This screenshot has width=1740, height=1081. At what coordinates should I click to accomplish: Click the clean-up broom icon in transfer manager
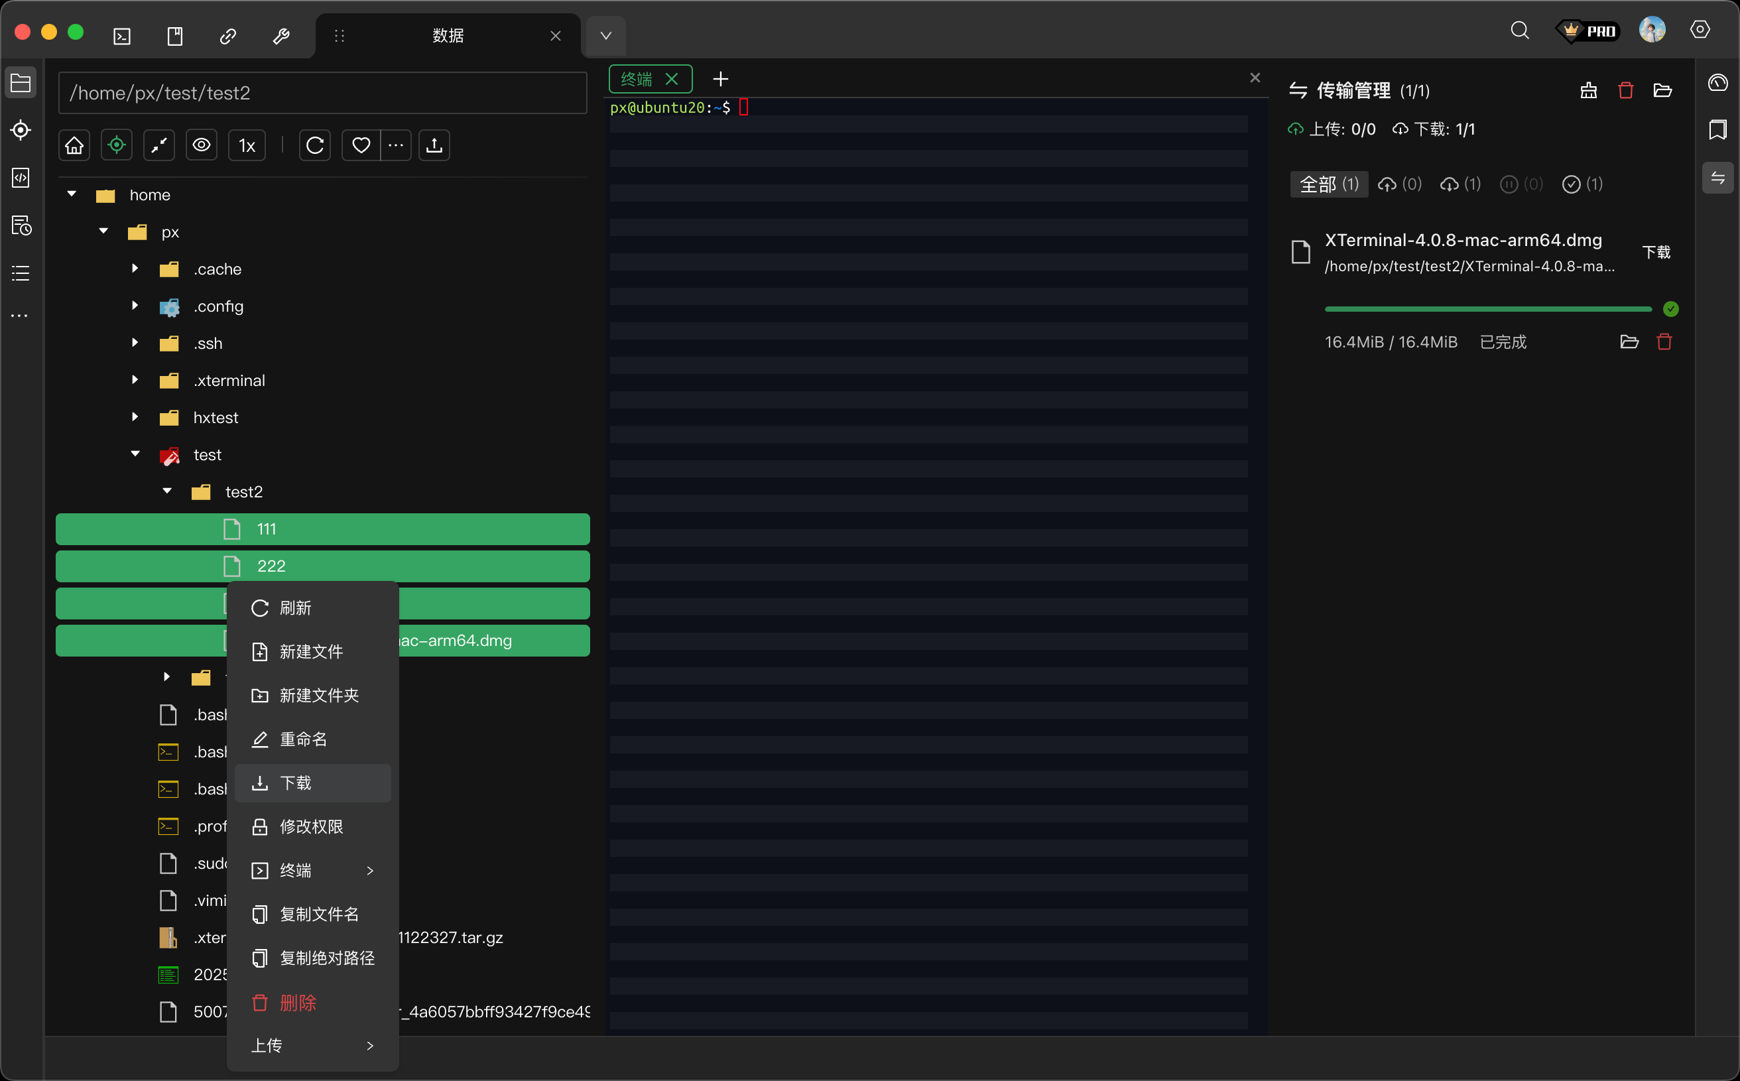[x=1587, y=90]
